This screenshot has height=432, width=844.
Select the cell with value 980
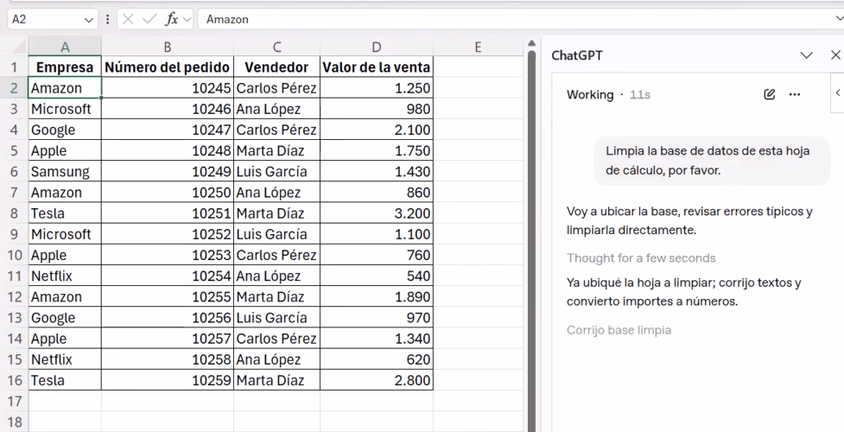click(377, 109)
